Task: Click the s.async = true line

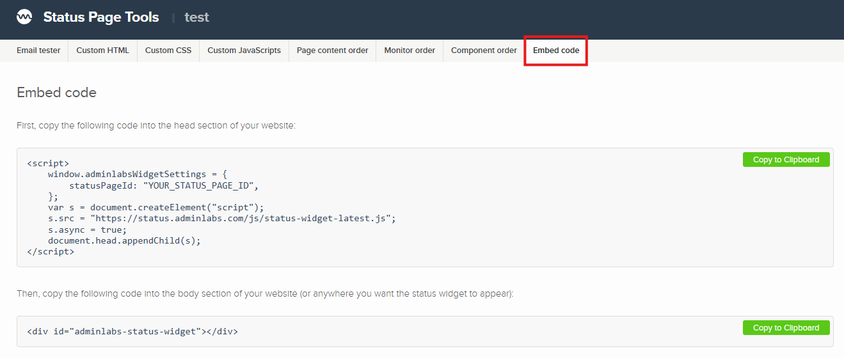Action: (88, 230)
